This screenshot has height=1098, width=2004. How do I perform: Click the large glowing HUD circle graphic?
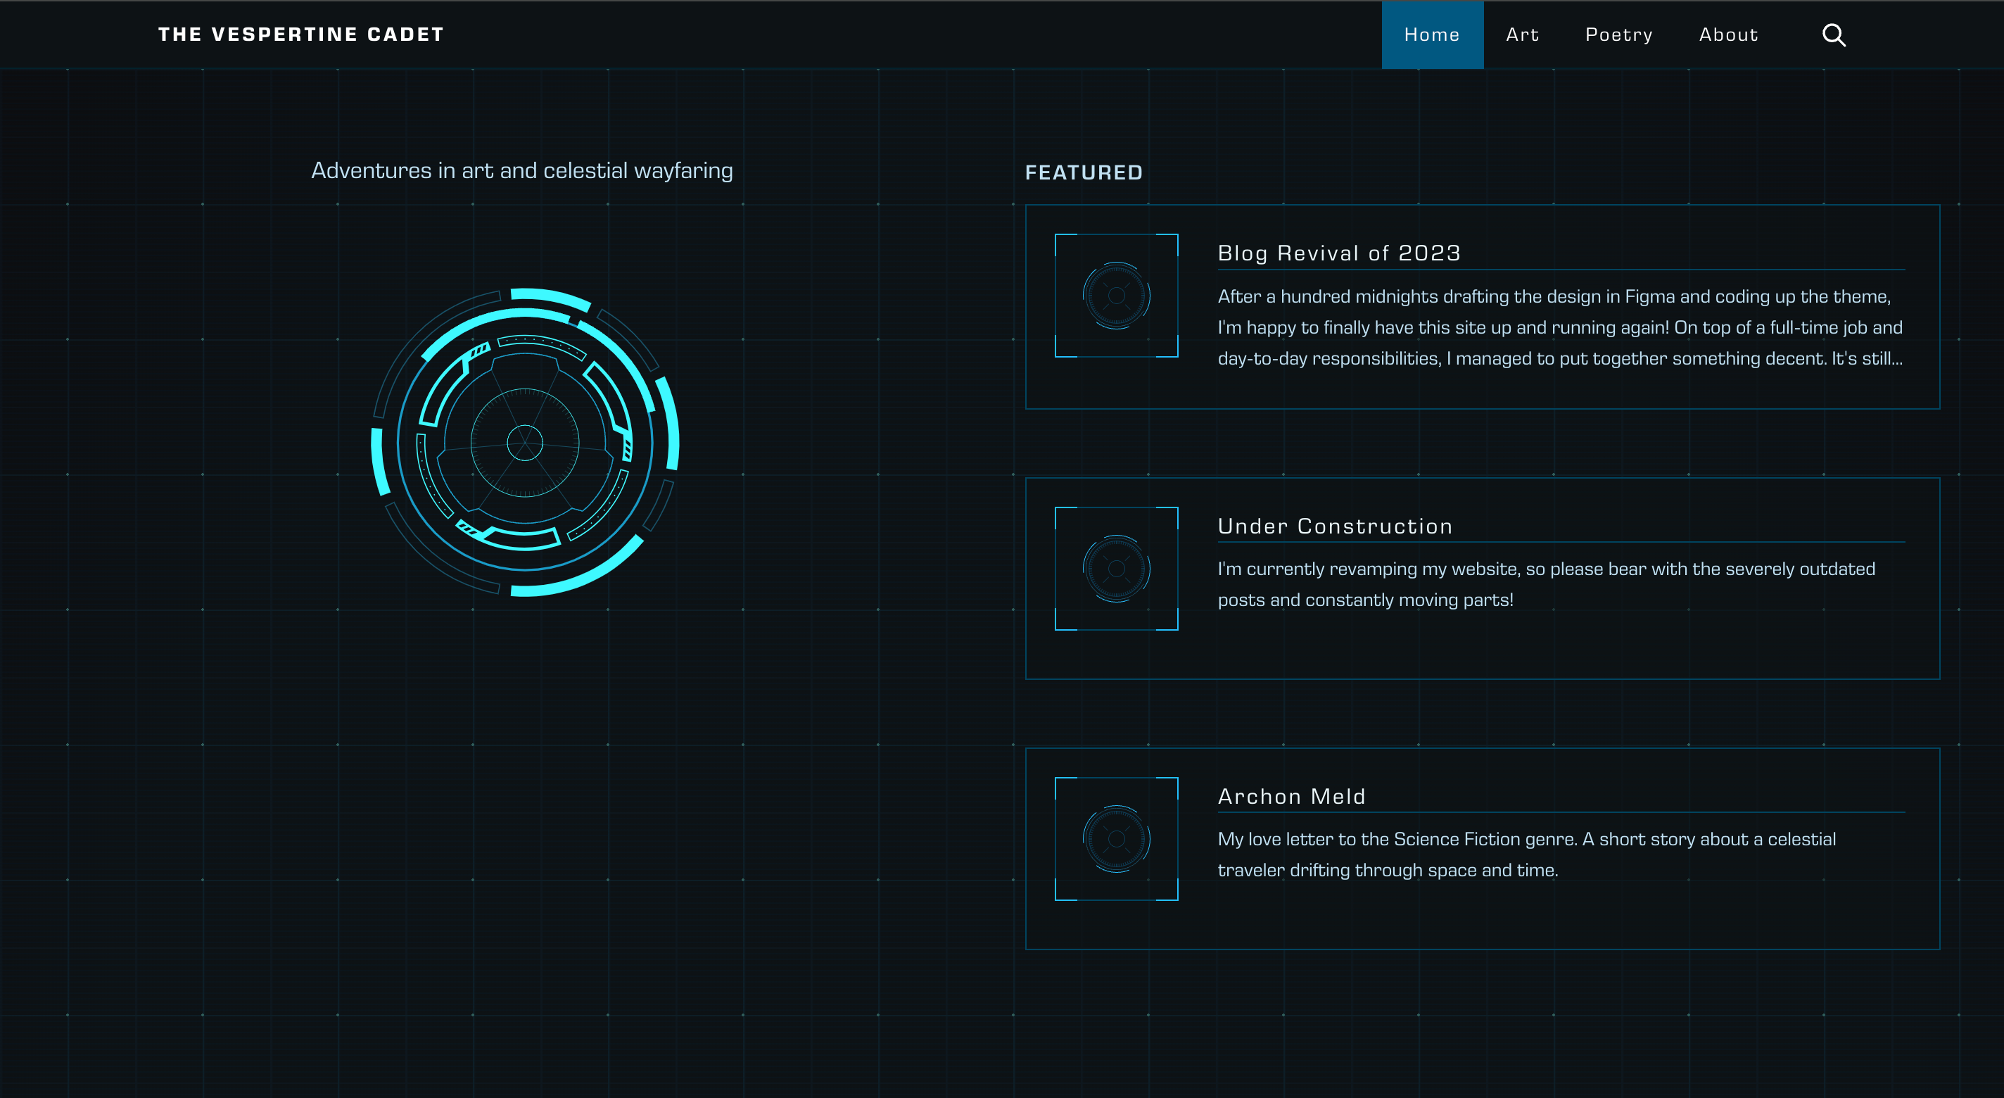coord(525,442)
